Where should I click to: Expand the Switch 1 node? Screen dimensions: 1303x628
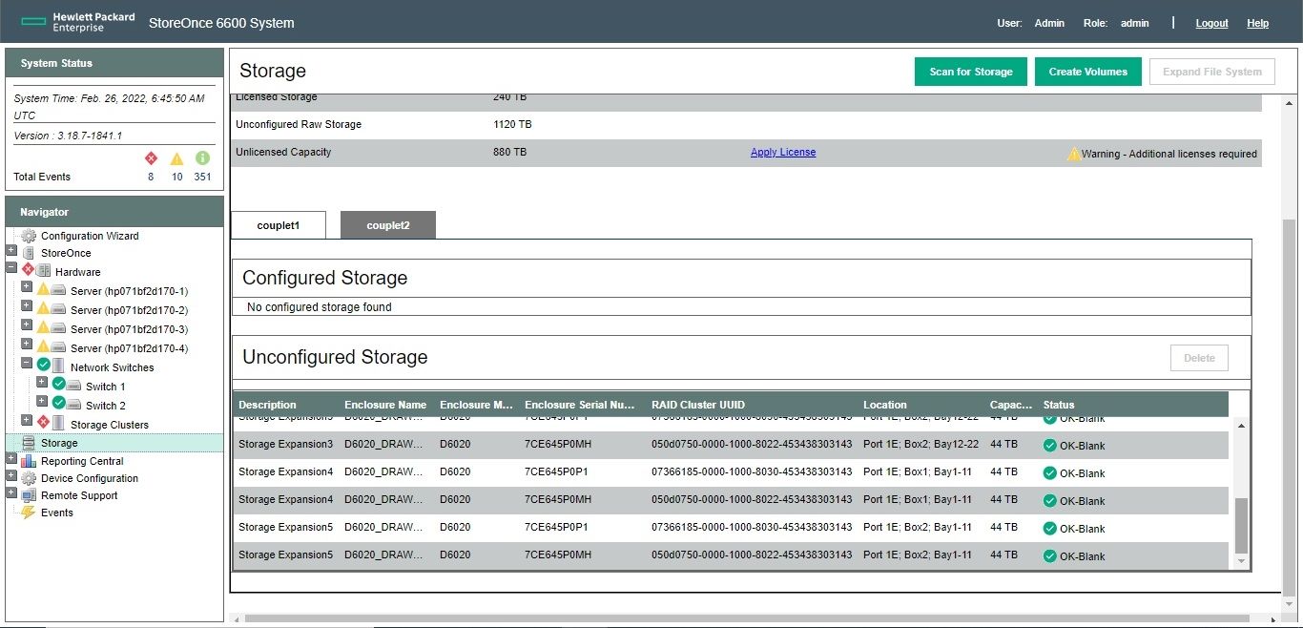point(42,383)
